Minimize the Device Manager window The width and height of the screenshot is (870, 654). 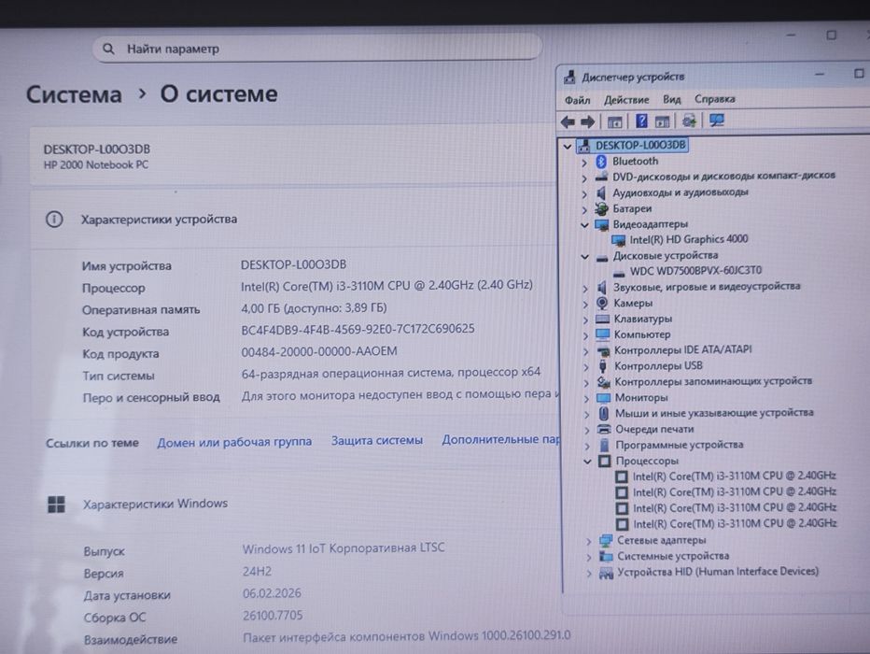coord(819,74)
